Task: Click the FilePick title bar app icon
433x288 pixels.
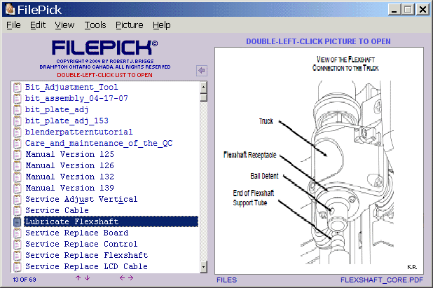Action: pos(10,9)
